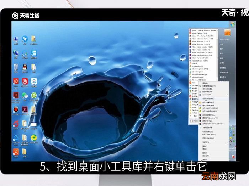Image resolution: width=249 pixels, height=186 pixels.
Task: Open the WeChat desktop icon
Action: (25, 96)
